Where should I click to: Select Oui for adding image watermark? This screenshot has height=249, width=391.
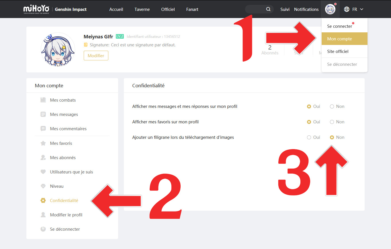(309, 137)
